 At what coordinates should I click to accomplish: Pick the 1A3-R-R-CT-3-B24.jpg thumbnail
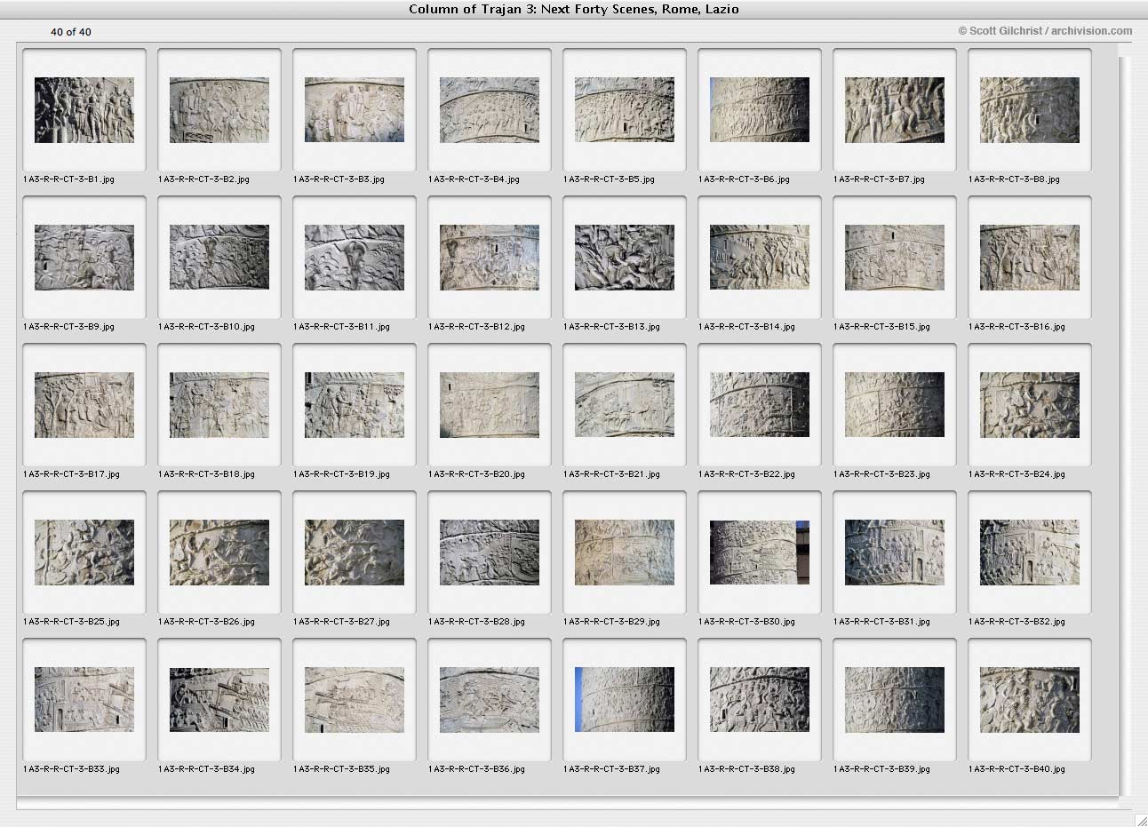tap(1030, 405)
